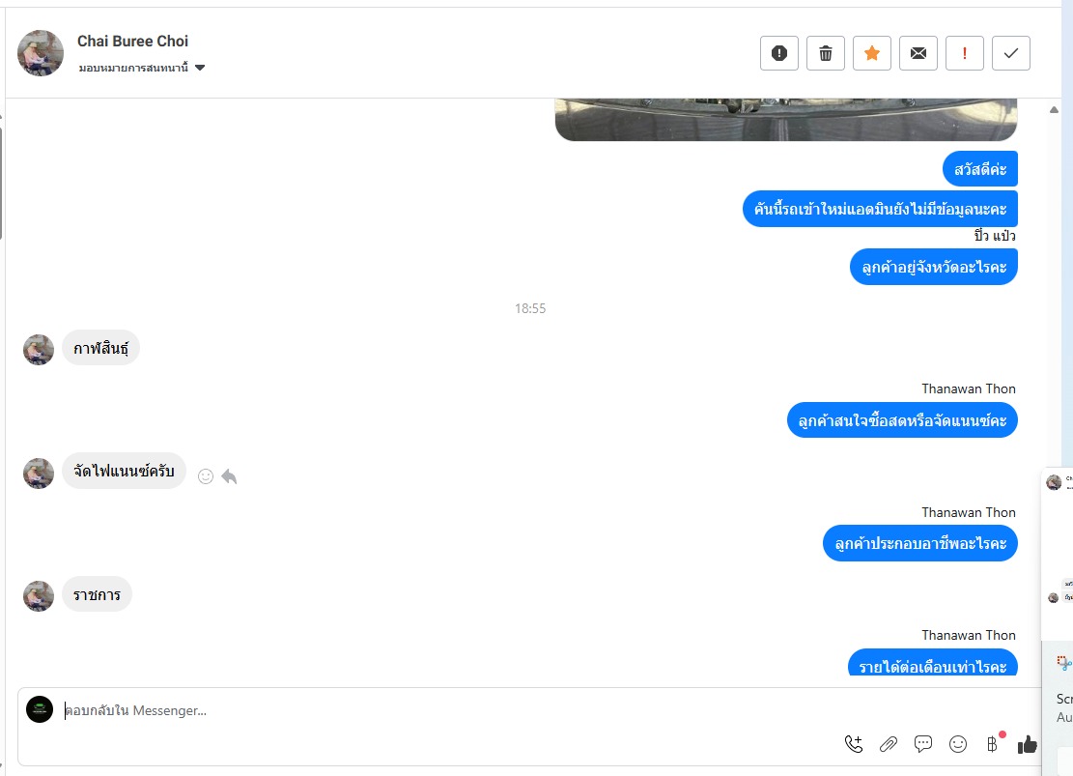Viewport: 1073px width, 776px height.
Task: Click scrollbar up arrow in chat
Action: [1054, 109]
